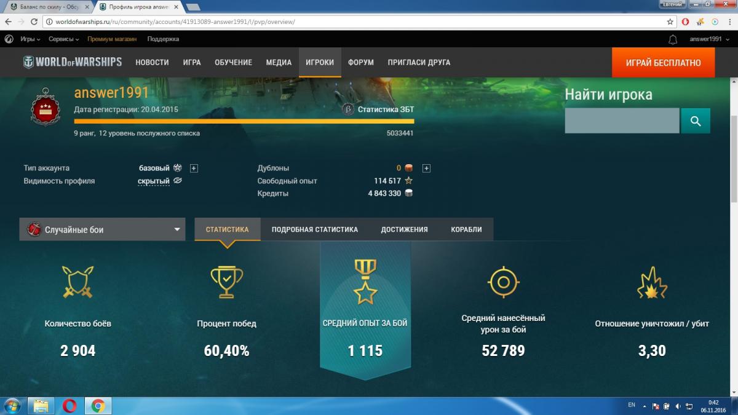Image resolution: width=738 pixels, height=415 pixels.
Task: Click the World of Warships logo
Action: [73, 62]
